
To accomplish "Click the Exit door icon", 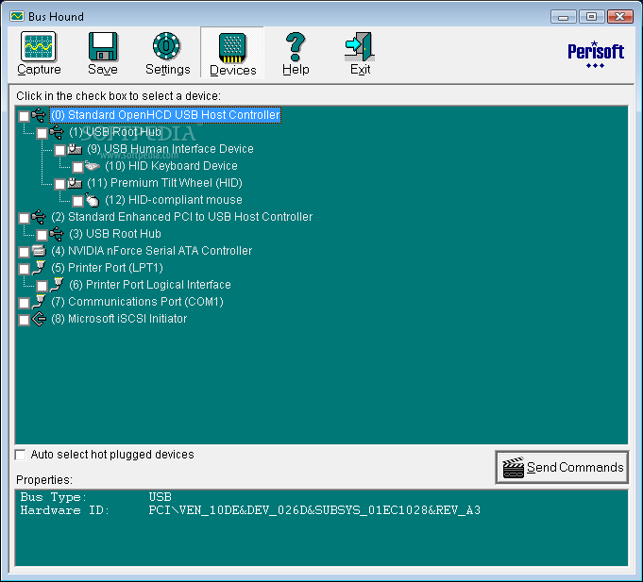I will pyautogui.click(x=360, y=46).
